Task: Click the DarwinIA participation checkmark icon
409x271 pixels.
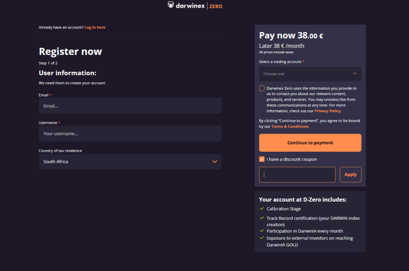Action: 262,231
